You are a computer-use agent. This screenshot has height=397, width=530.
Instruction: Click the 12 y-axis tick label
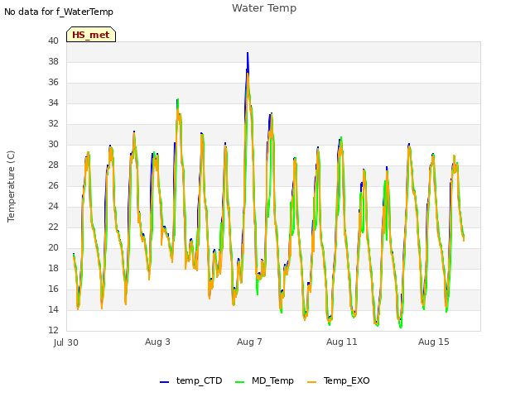coord(53,330)
